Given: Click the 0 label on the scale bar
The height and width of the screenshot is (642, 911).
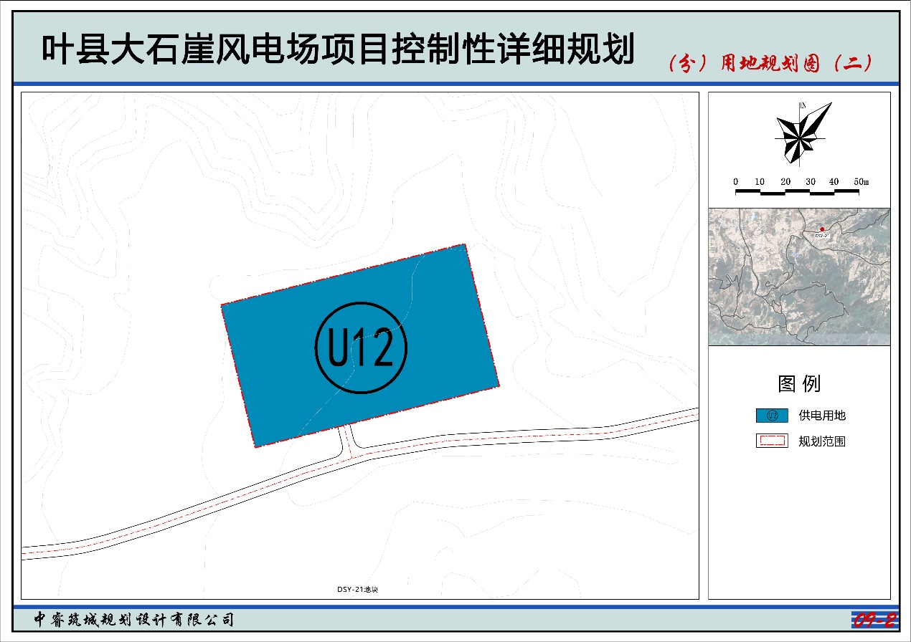Looking at the screenshot, I should (x=736, y=182).
